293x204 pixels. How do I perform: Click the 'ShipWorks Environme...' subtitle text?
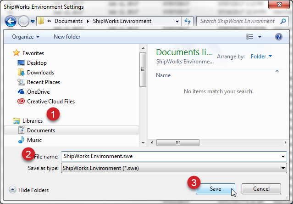(x=185, y=62)
